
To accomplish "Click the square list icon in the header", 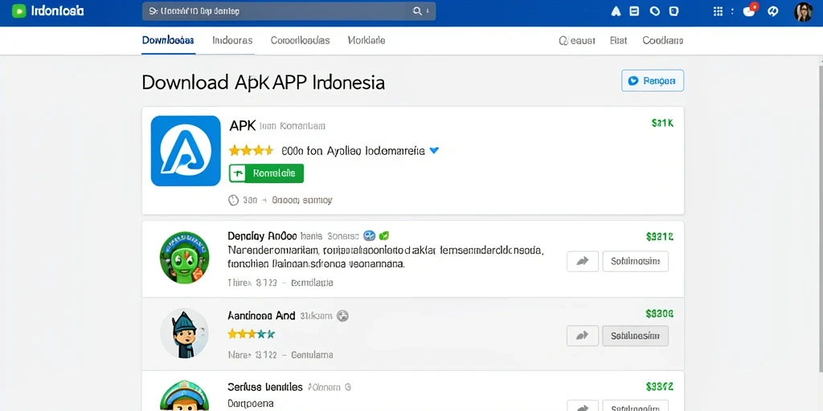I will click(x=634, y=11).
